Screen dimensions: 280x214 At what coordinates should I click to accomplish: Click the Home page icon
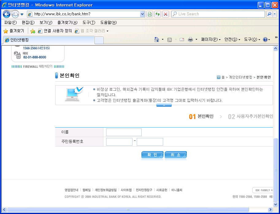157,40
